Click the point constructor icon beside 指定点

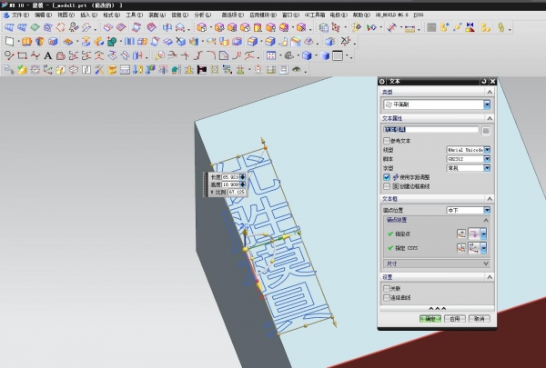click(x=461, y=234)
